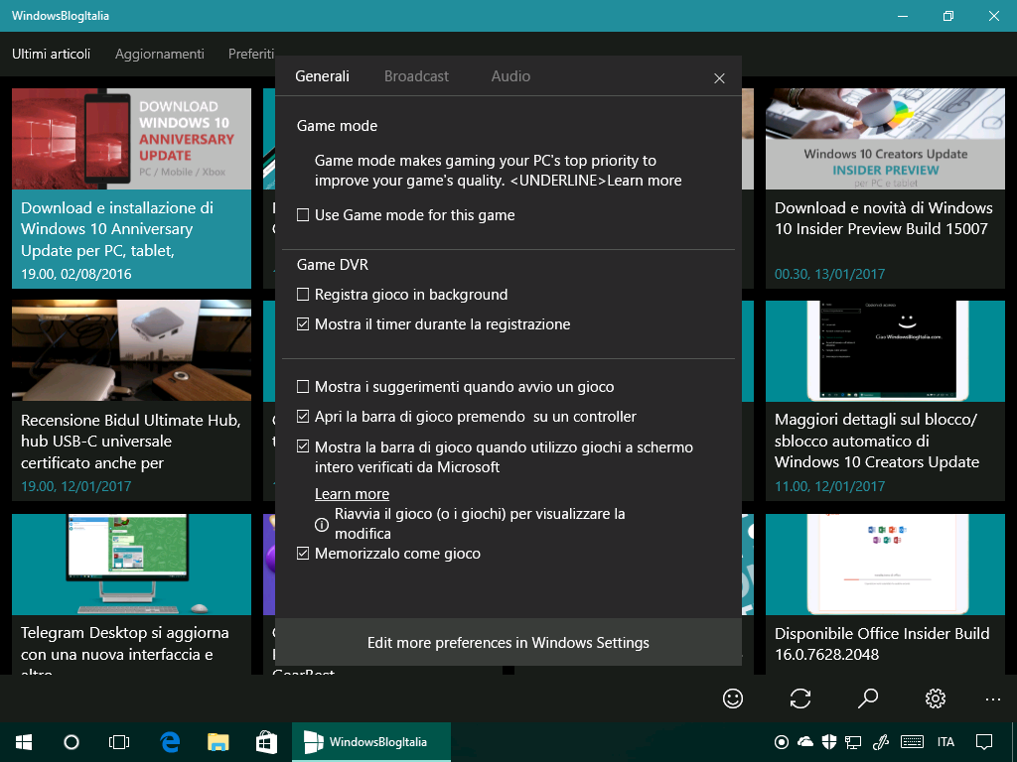
Task: Uncheck Memorizzalo come gioco
Action: (303, 554)
